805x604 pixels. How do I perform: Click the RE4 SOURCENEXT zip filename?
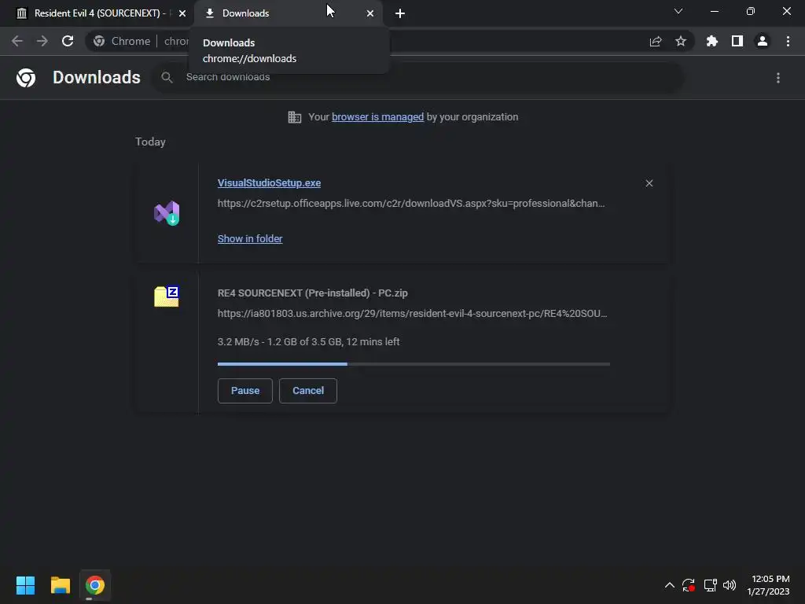click(313, 293)
